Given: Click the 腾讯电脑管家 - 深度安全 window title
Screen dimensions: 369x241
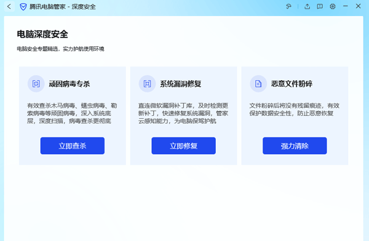Looking at the screenshot, I should tap(63, 7).
